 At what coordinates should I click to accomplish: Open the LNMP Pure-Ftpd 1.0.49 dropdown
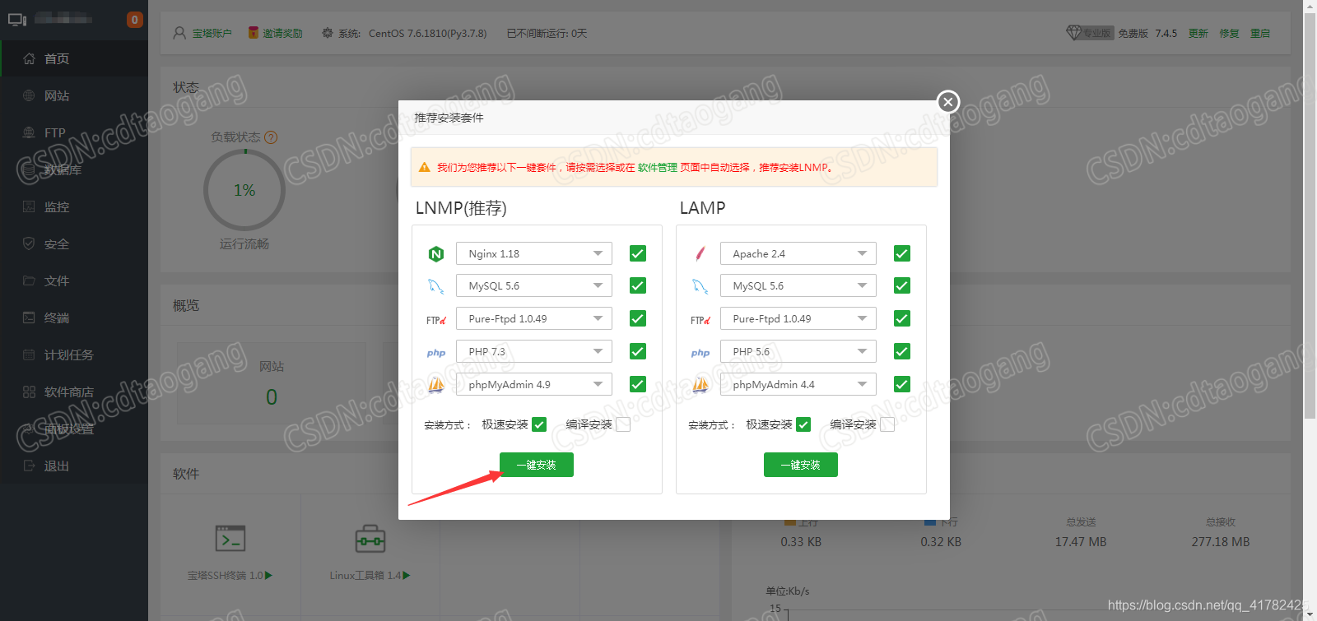coord(534,318)
